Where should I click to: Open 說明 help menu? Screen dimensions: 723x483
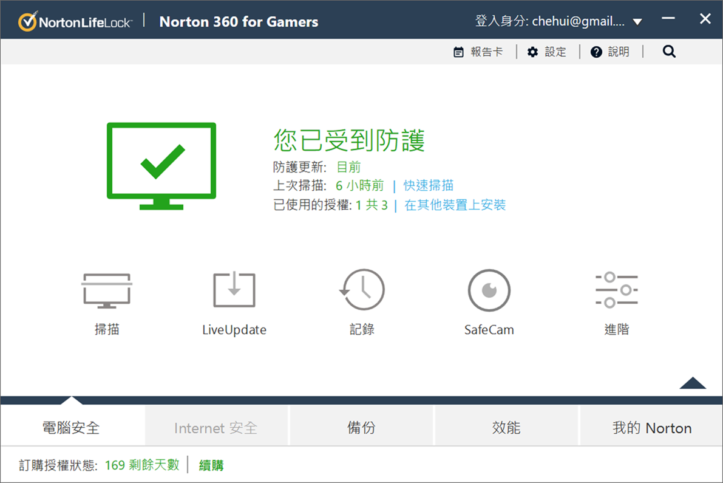(610, 52)
